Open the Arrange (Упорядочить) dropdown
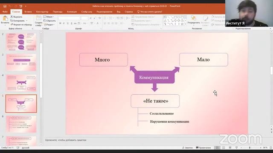Viewport: 273px width, 153px height. [x=193, y=23]
